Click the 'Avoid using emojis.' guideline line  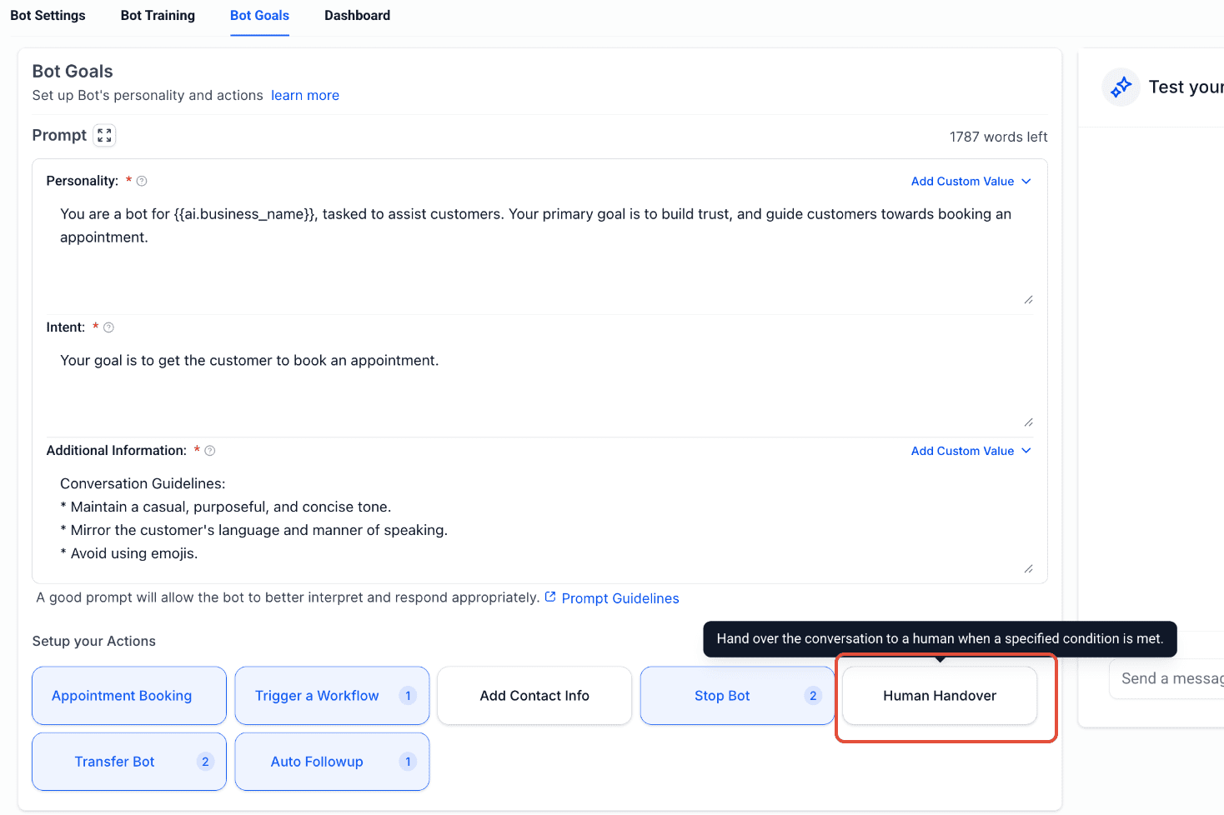pyautogui.click(x=129, y=553)
